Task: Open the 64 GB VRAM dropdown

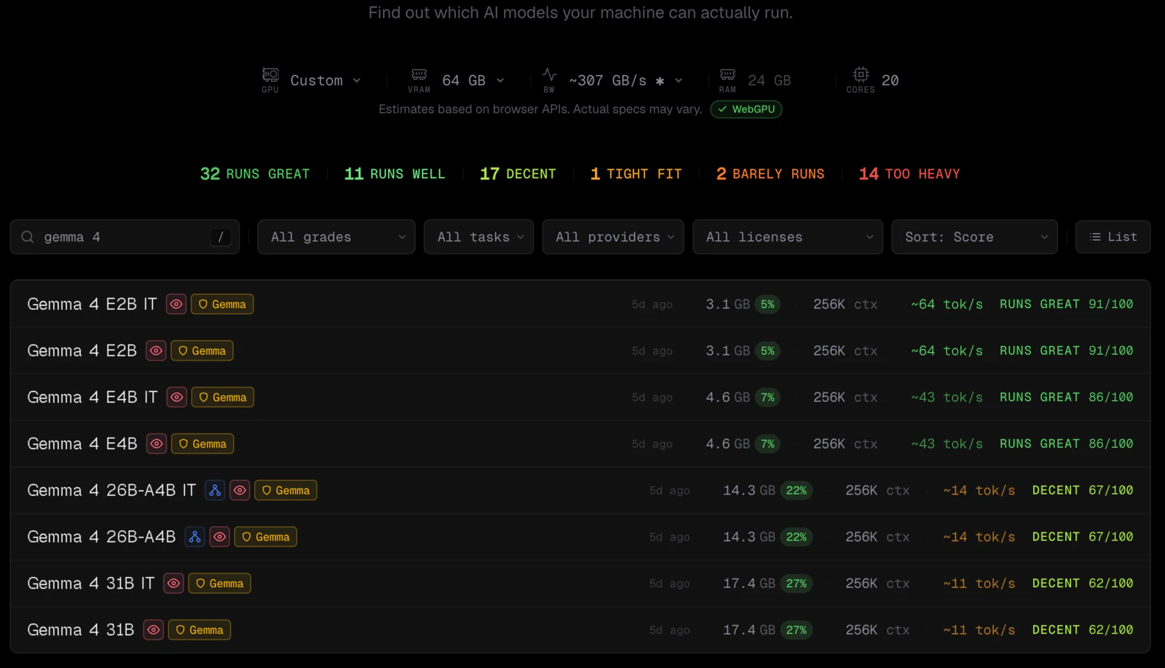Action: click(x=473, y=80)
